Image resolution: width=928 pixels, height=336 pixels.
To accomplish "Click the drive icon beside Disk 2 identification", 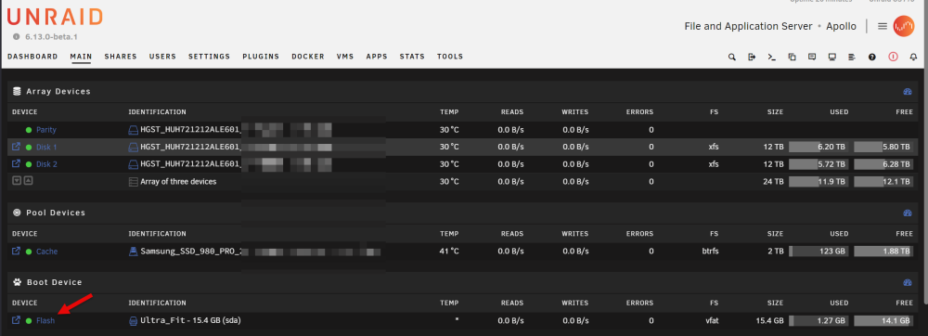I will coord(133,164).
